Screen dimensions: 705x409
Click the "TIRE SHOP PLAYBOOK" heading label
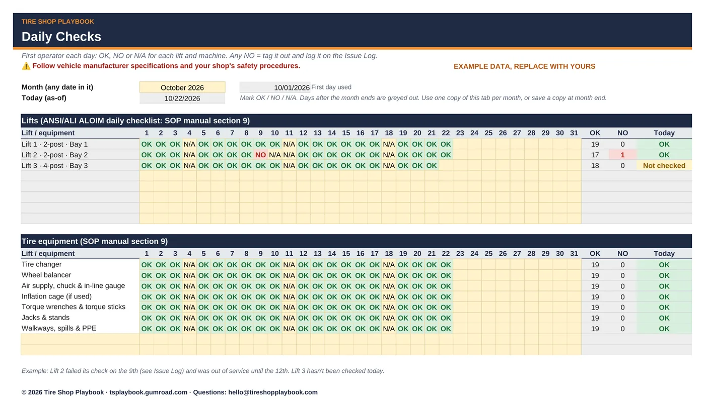[58, 22]
